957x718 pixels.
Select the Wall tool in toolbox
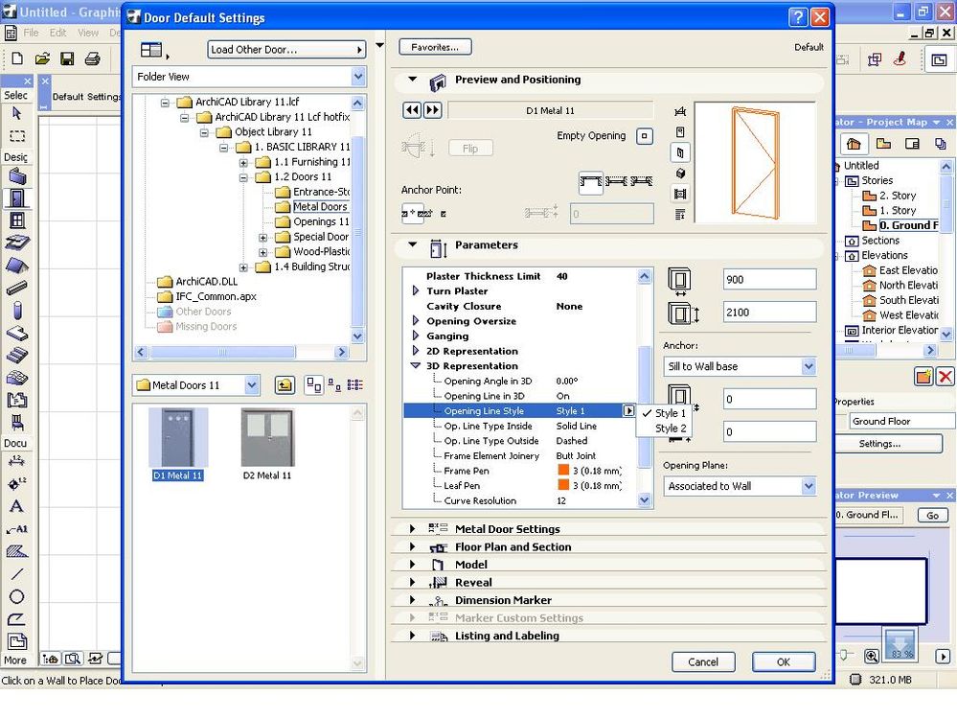click(x=16, y=177)
